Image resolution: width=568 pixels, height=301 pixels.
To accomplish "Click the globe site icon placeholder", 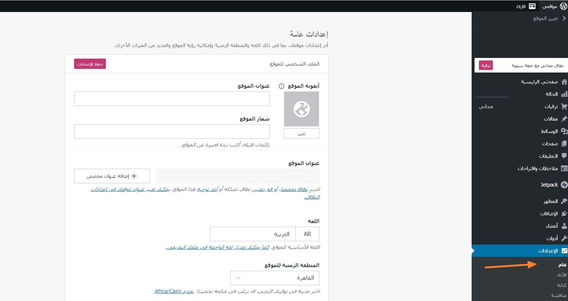I will click(x=302, y=109).
